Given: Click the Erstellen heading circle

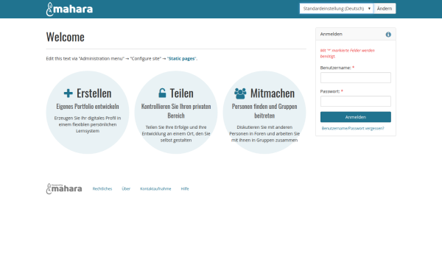Looking at the screenshot, I should pyautogui.click(x=88, y=113).
